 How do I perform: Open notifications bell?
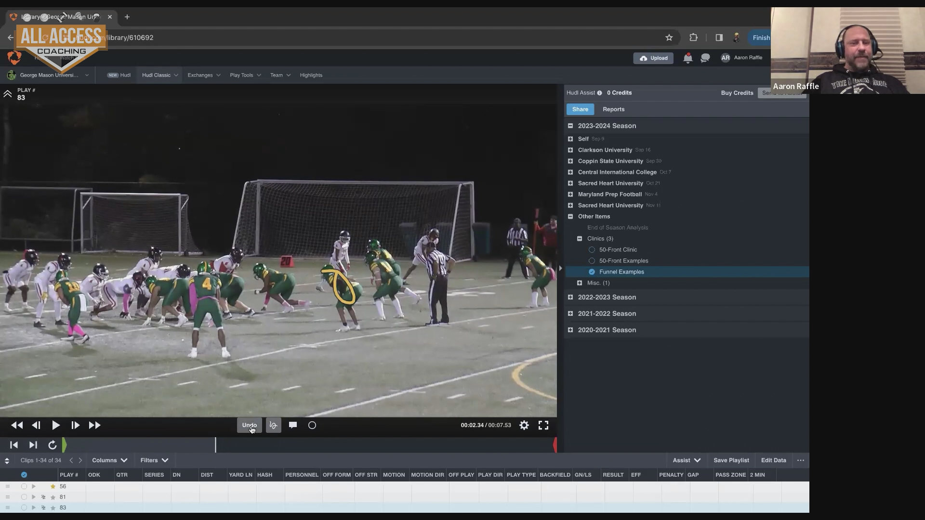688,58
